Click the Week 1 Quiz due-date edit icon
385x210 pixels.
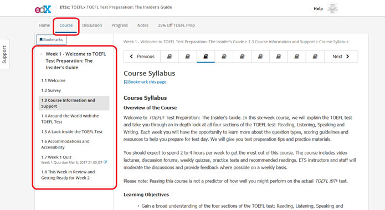[x=105, y=162]
